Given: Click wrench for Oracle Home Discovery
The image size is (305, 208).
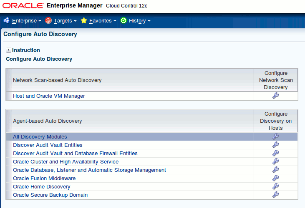Looking at the screenshot, I should point(276,186).
